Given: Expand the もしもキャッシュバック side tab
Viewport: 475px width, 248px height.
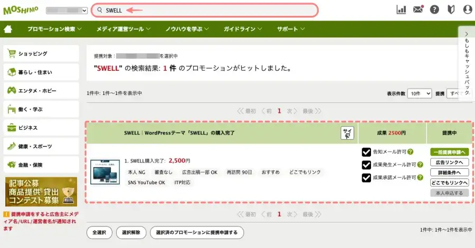Looking at the screenshot, I should coord(467,63).
